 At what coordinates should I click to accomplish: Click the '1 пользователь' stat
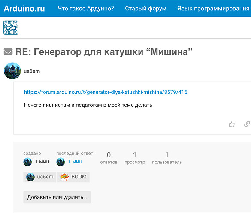167,158
